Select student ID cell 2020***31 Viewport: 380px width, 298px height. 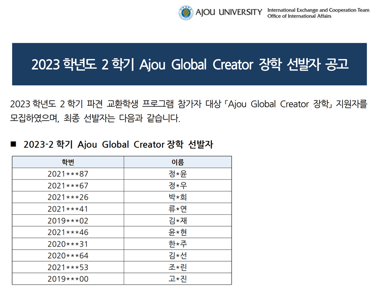click(68, 244)
